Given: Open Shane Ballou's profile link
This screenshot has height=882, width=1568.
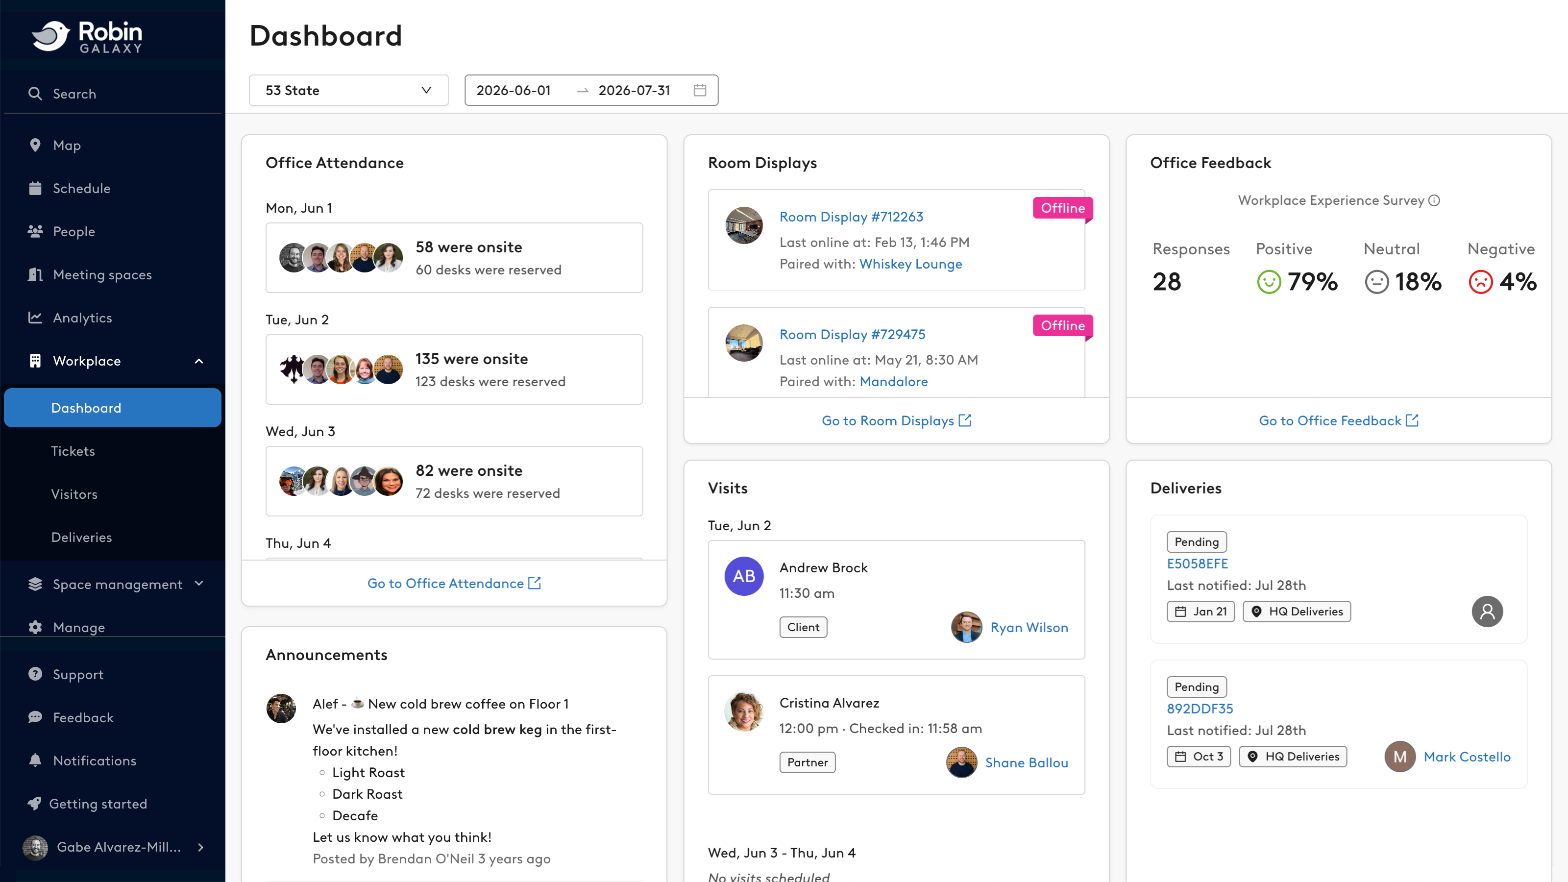Looking at the screenshot, I should [1026, 762].
